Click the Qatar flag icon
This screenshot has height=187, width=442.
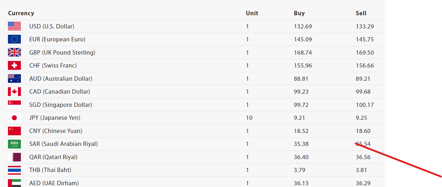(14, 157)
